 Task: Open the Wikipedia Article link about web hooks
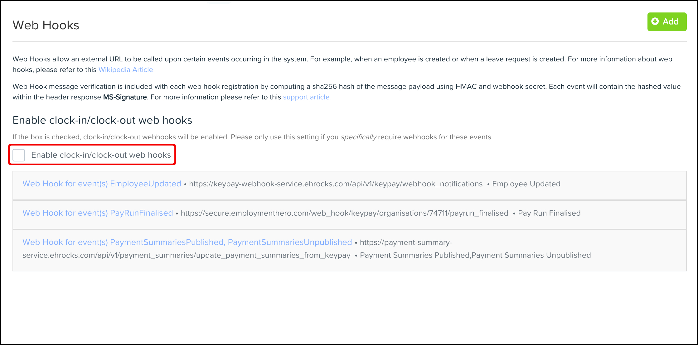[125, 69]
